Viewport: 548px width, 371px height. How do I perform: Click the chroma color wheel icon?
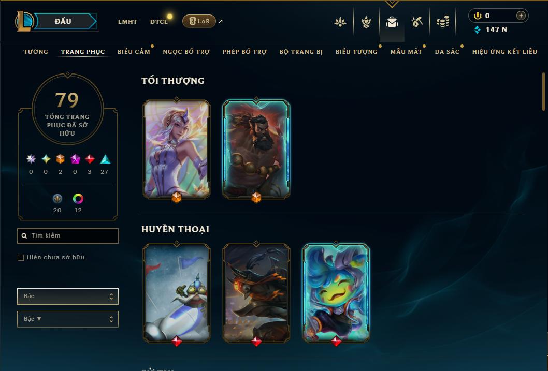(x=78, y=199)
